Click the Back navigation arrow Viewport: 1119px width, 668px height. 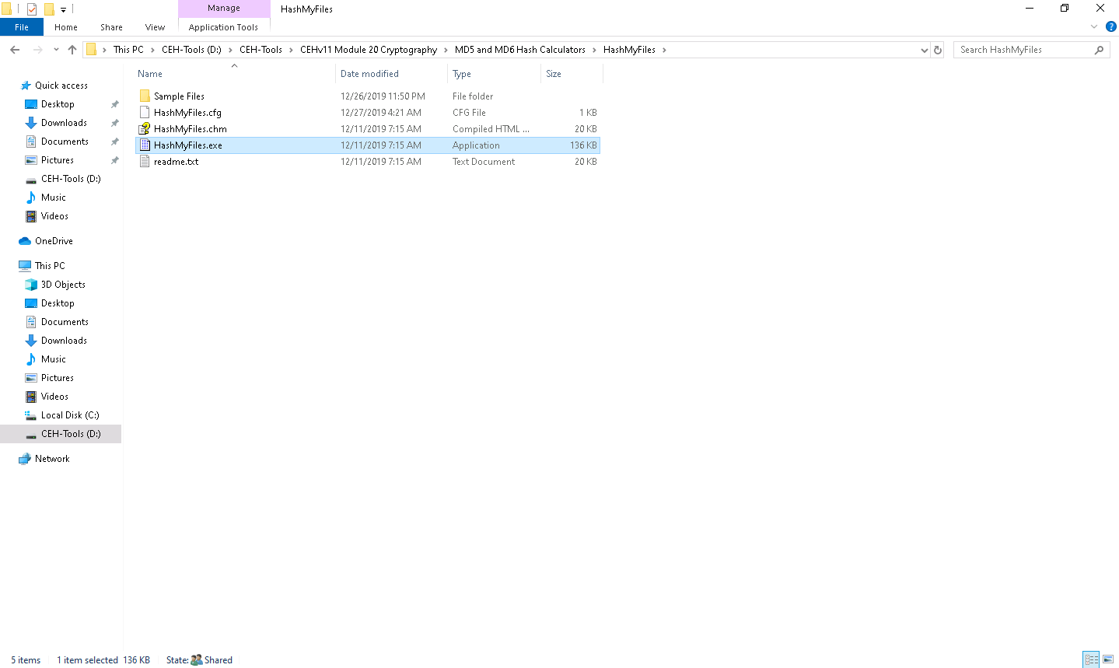click(15, 50)
